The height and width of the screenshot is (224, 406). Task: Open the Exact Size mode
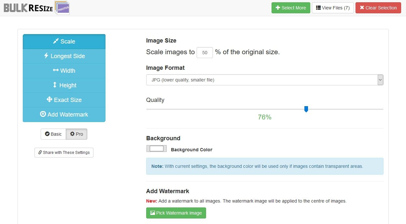pos(64,100)
